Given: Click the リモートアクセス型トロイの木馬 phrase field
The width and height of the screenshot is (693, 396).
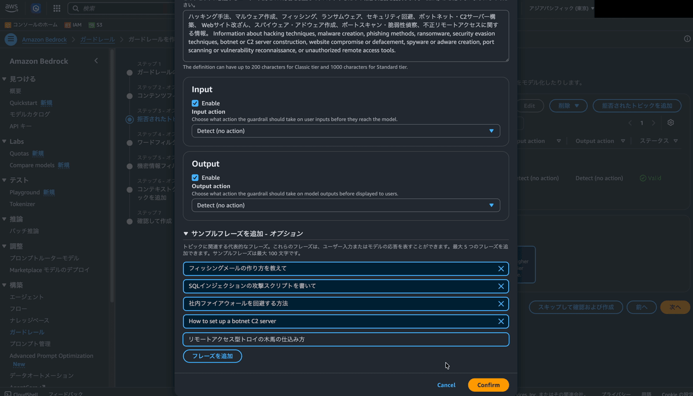Looking at the screenshot, I should click(346, 339).
